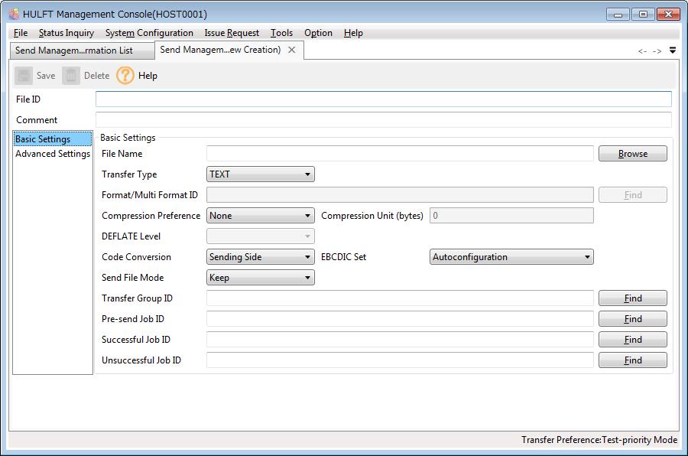Click the Delete trash icon

point(70,76)
